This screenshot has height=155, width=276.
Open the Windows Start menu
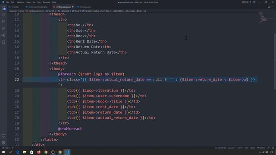coord(3,152)
